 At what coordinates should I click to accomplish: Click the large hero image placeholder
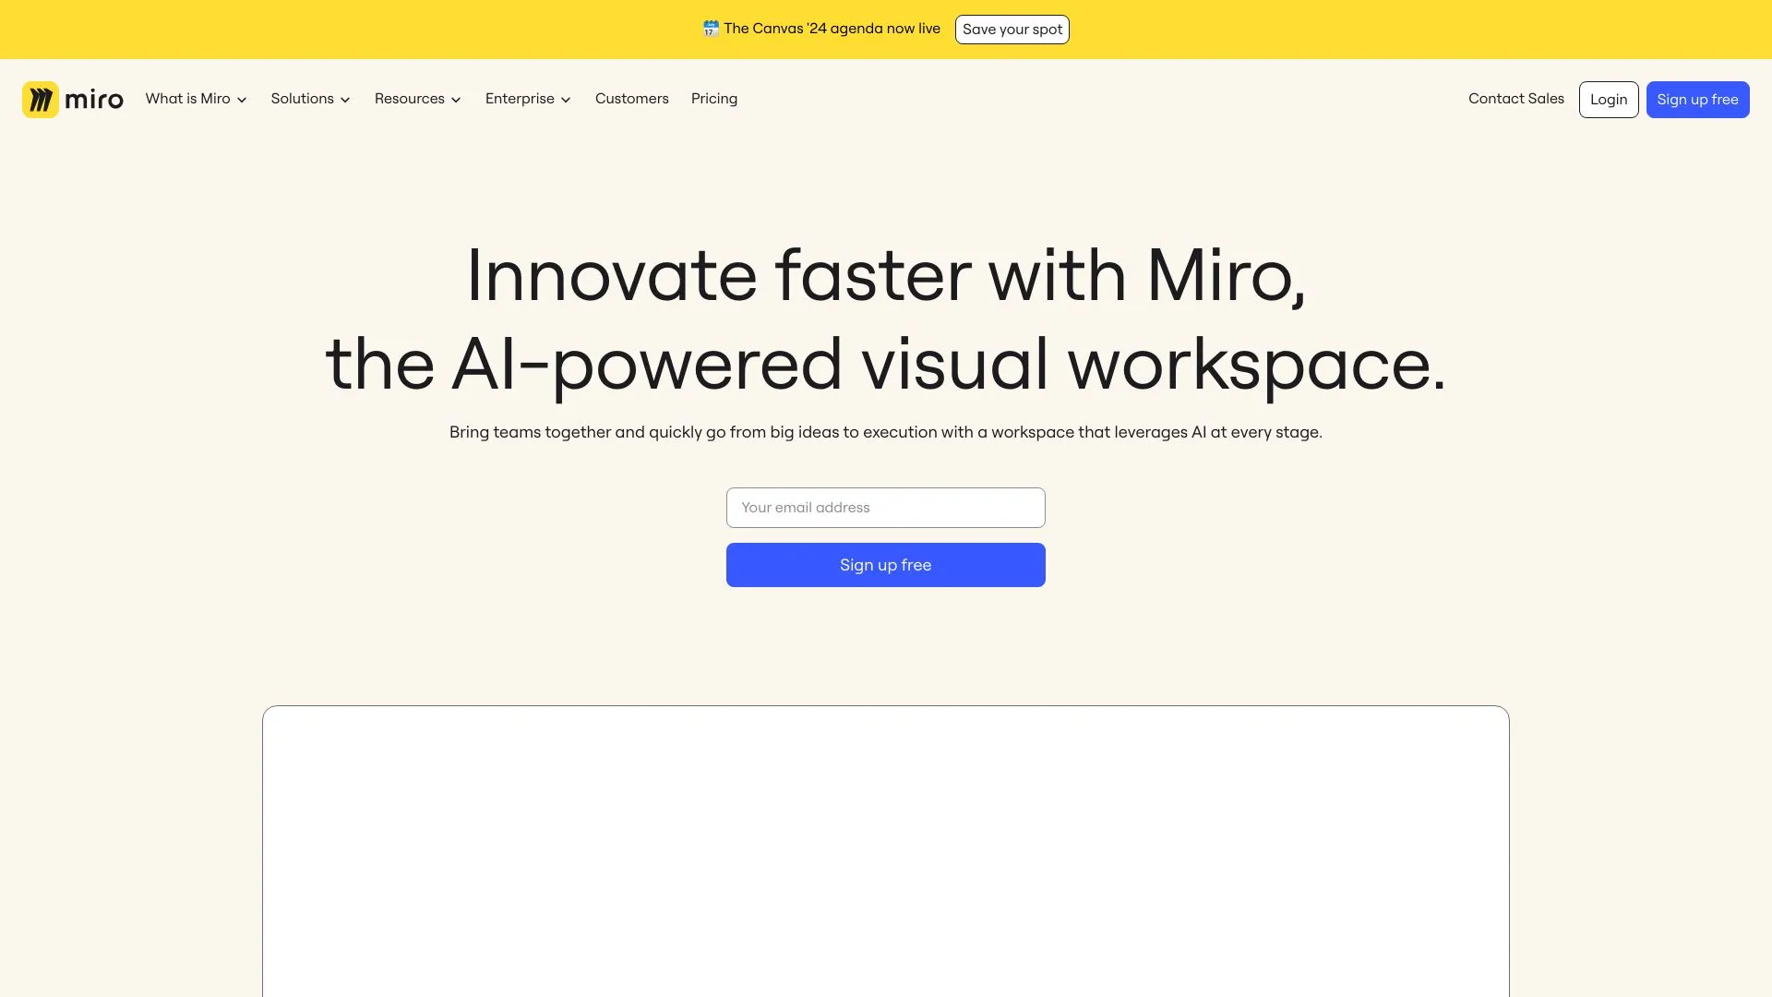(x=885, y=849)
